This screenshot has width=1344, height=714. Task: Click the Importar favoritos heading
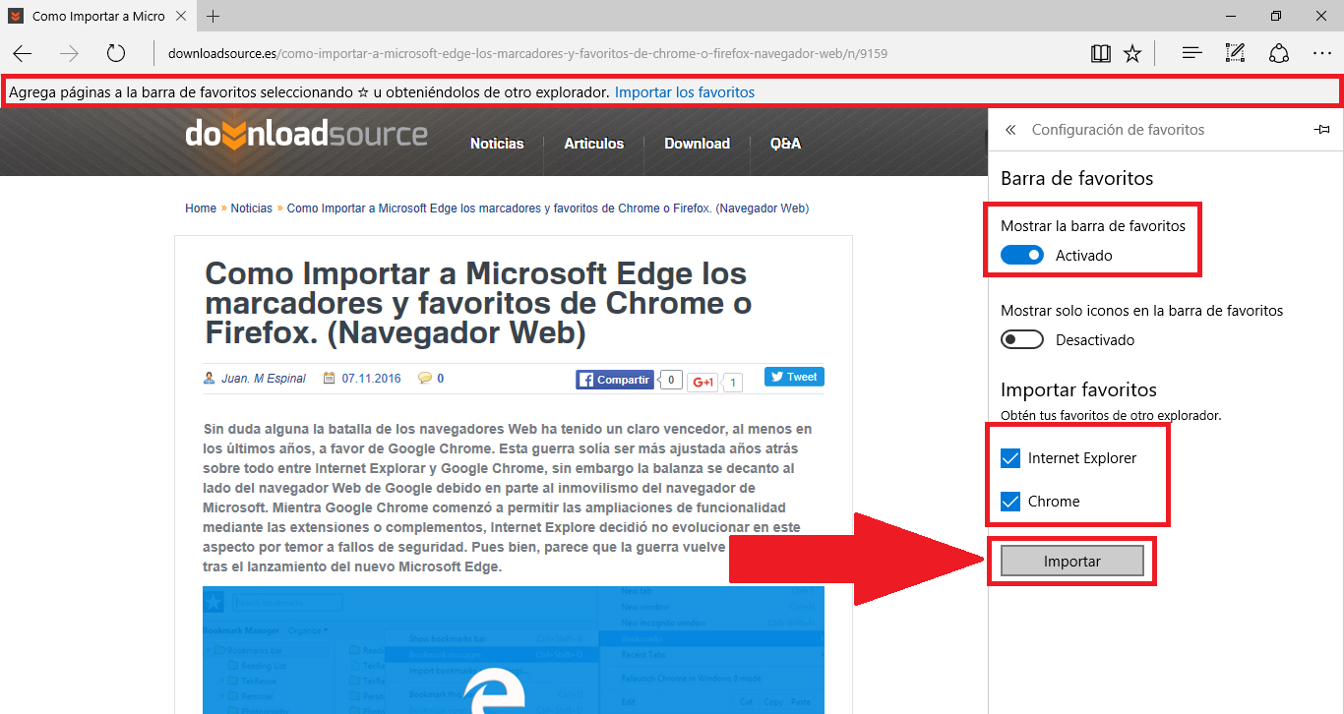1078,389
